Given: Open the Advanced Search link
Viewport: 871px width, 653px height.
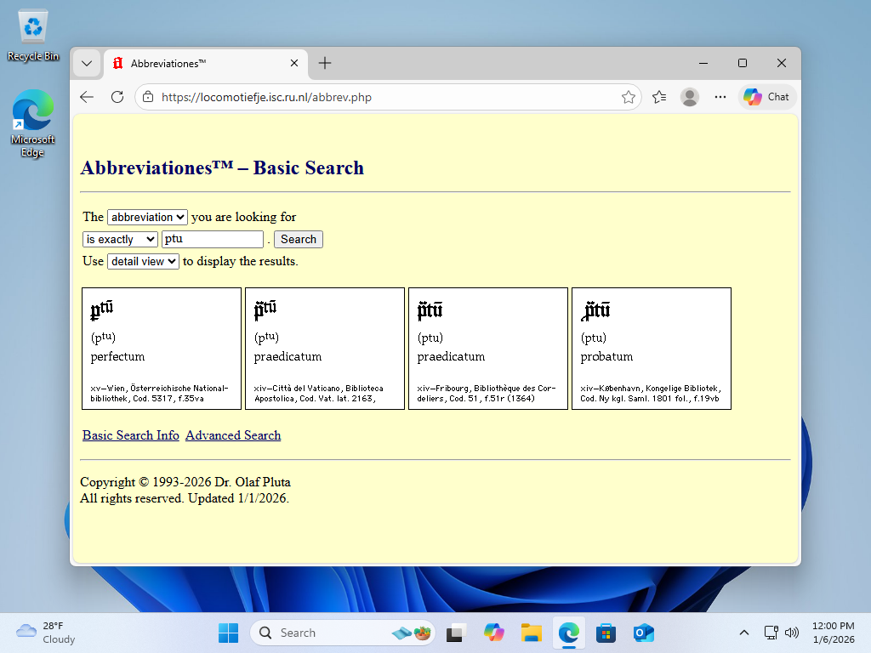Looking at the screenshot, I should pos(232,435).
